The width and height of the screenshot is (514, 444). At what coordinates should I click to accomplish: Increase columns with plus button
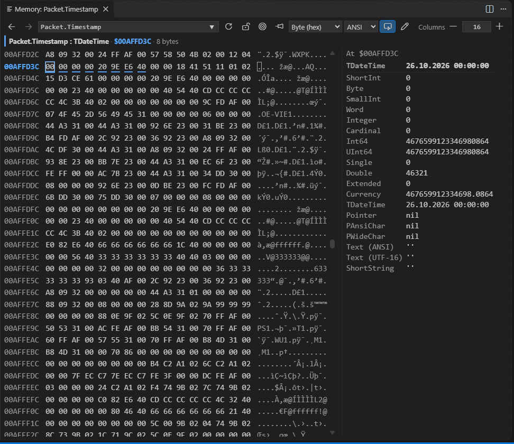[499, 27]
